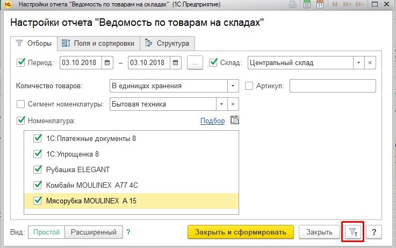Enable the Сегмент номенклатуры checkbox
The image size is (396, 248).
click(21, 104)
